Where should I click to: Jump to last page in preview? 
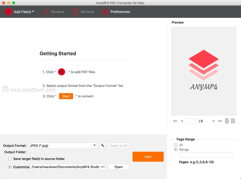pos(220,121)
